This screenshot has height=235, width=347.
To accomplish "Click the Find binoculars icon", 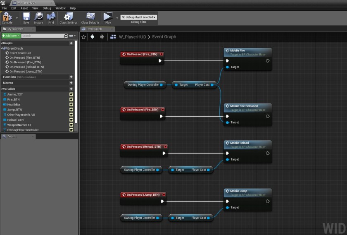I will tap(51, 17).
